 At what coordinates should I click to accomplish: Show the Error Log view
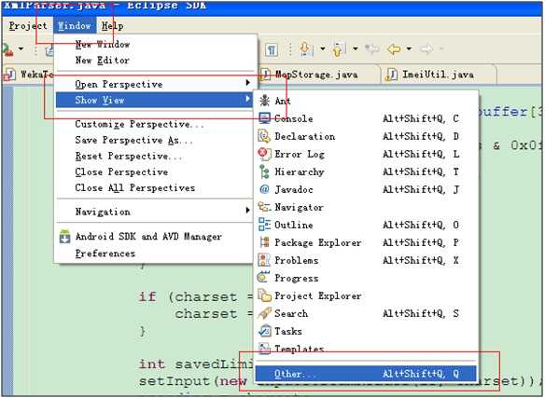pos(367,154)
